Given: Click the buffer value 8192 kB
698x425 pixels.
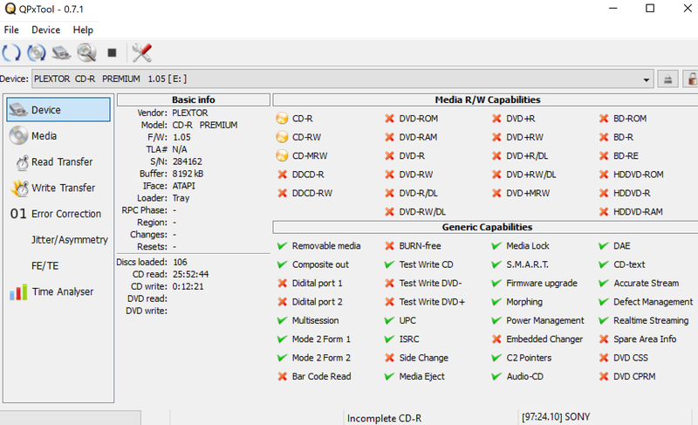Looking at the screenshot, I should [188, 174].
